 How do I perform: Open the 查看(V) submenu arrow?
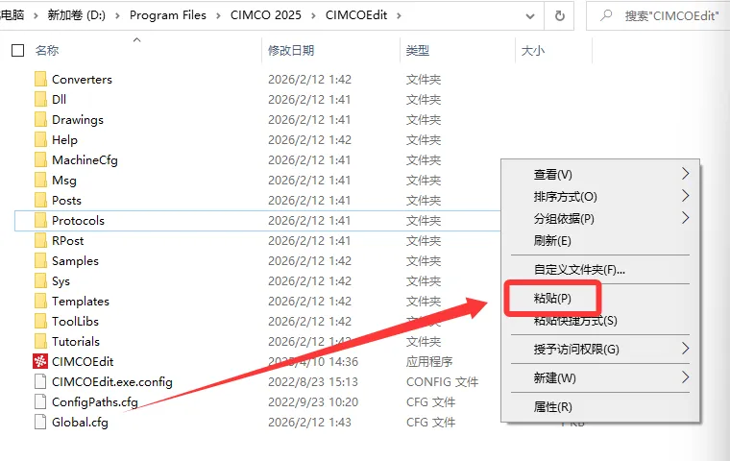coord(685,174)
